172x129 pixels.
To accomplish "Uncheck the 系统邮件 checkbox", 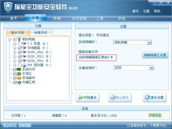I will tap(15, 78).
